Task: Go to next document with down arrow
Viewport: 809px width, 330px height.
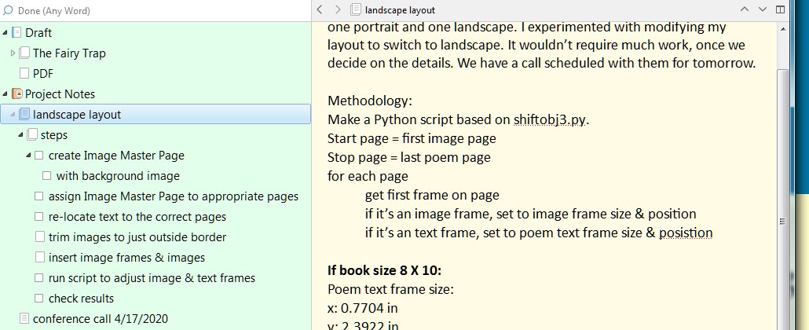Action: [x=762, y=10]
